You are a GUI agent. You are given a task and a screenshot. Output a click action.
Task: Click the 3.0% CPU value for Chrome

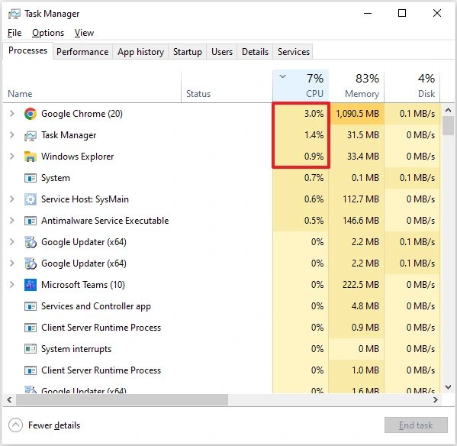coord(314,114)
